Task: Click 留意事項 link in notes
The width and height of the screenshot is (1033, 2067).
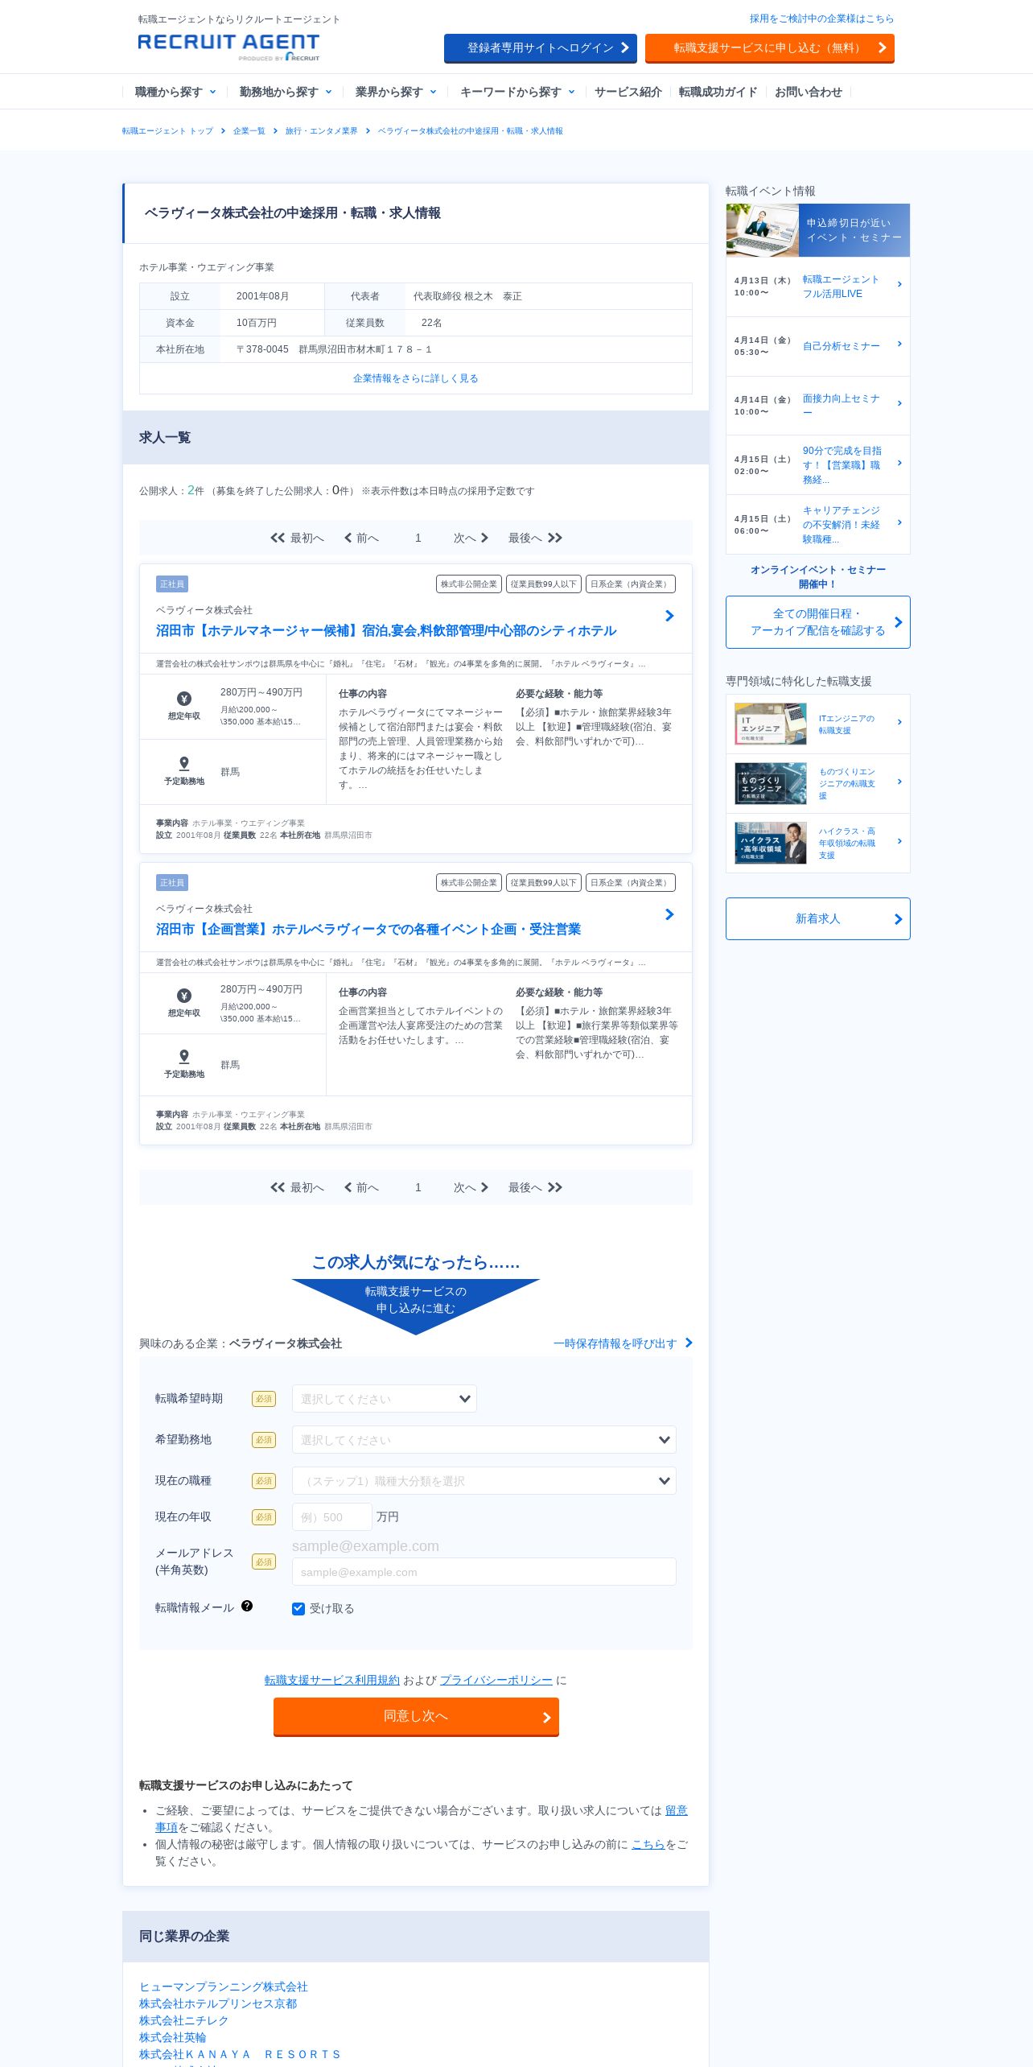Action: click(676, 1810)
